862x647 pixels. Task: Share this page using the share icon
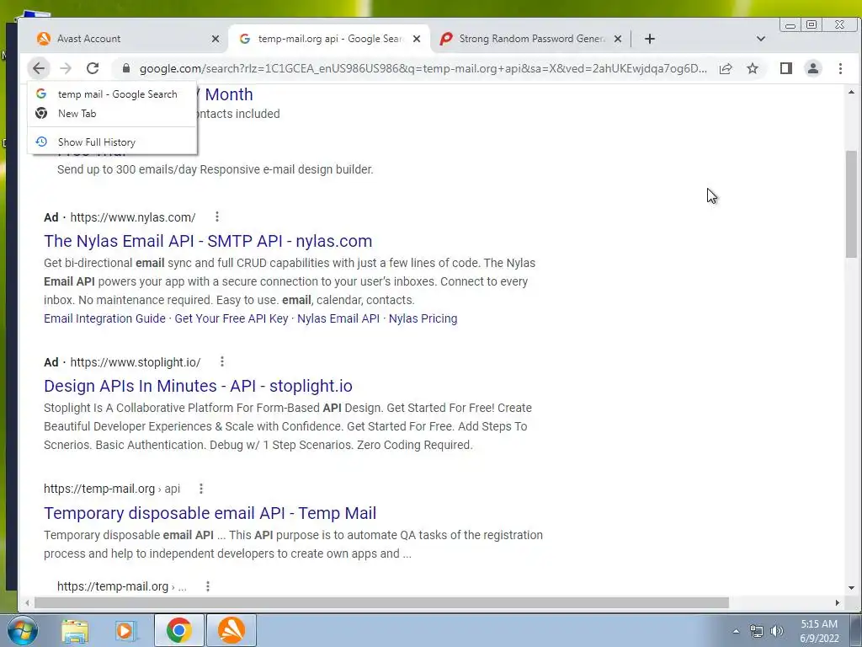click(x=726, y=68)
